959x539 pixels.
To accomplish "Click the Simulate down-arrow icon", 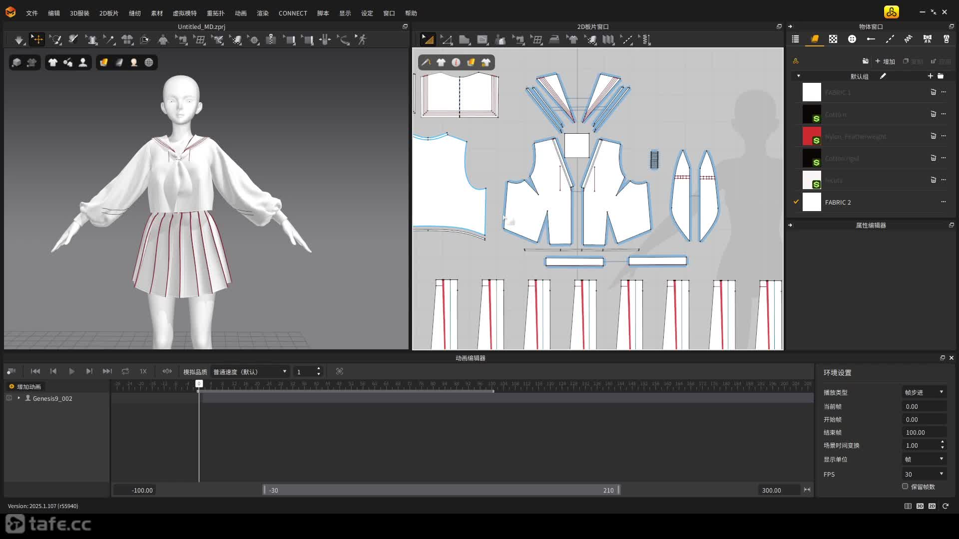I will pyautogui.click(x=19, y=39).
